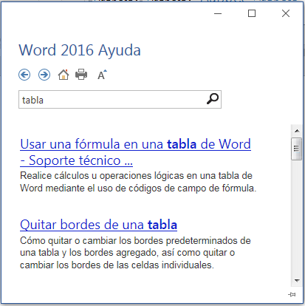Click the search box containing 'tabla'
Viewport: 305px width, 306px height.
tap(120, 100)
